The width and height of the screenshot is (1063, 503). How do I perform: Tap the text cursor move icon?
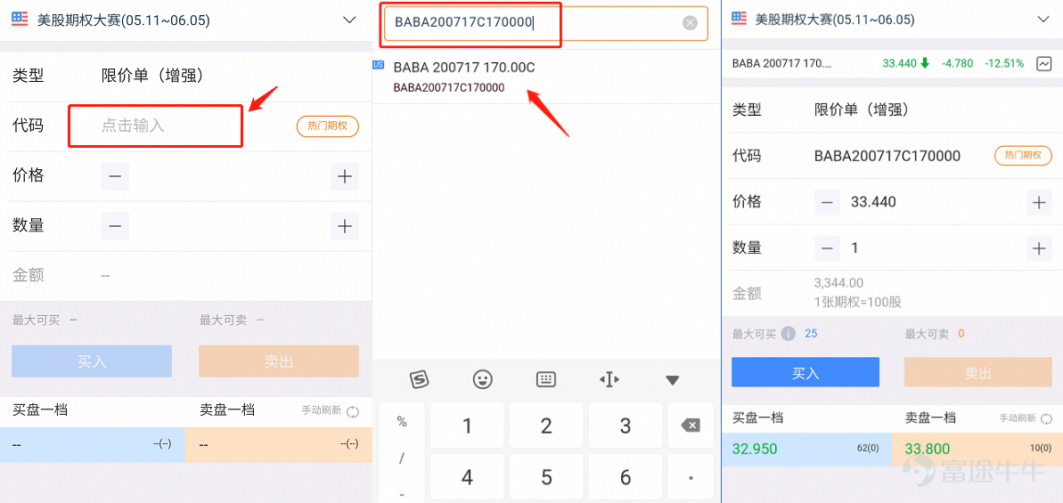coord(609,380)
